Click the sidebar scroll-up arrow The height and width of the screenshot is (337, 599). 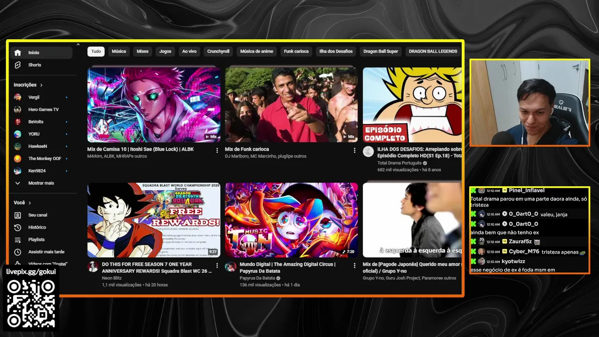pos(78,45)
